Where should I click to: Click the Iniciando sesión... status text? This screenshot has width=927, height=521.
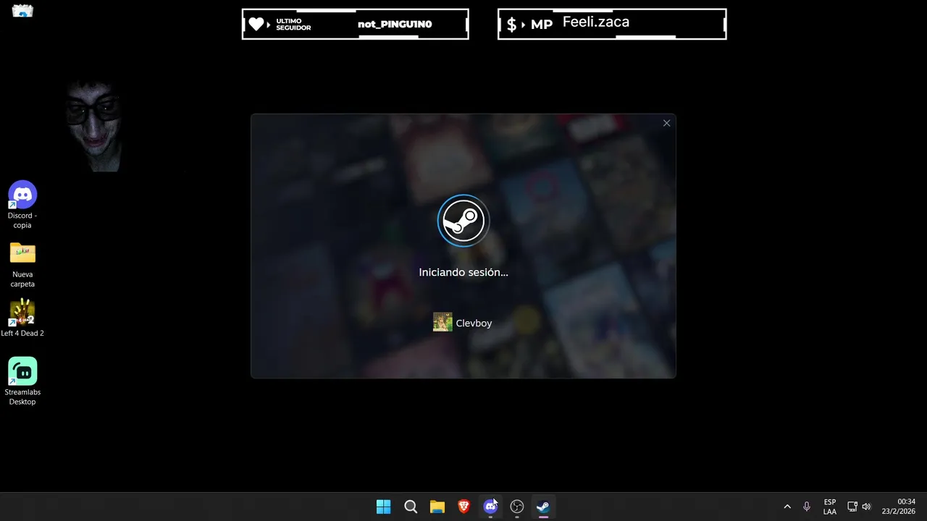[x=463, y=272]
